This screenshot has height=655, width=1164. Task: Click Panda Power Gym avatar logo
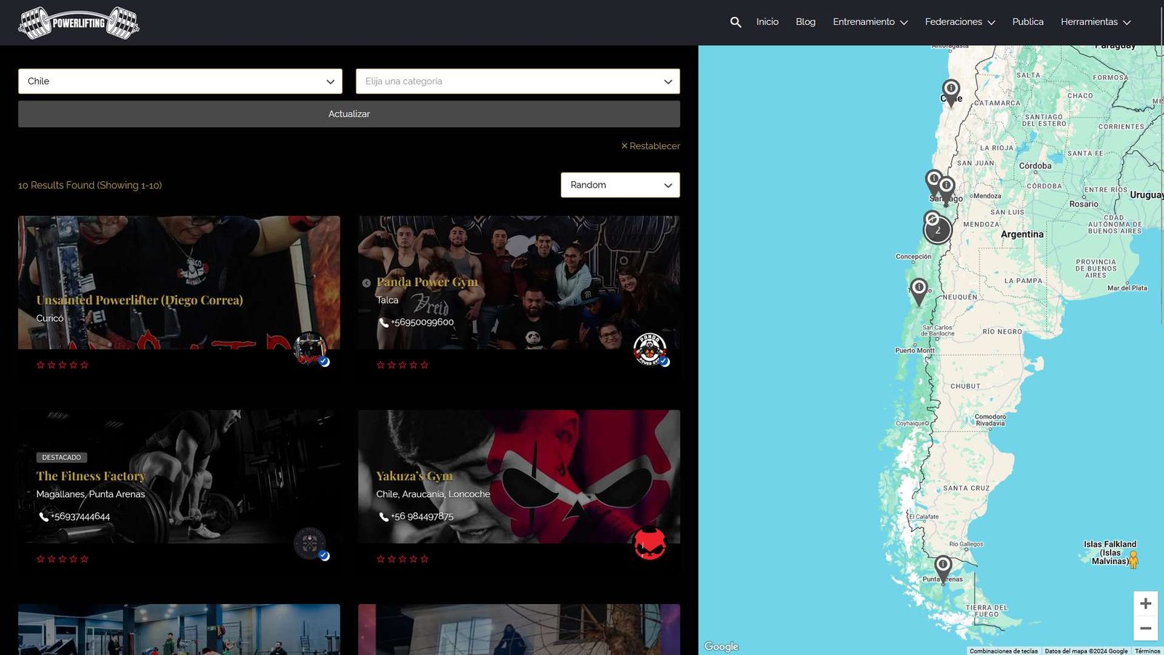[x=650, y=349]
